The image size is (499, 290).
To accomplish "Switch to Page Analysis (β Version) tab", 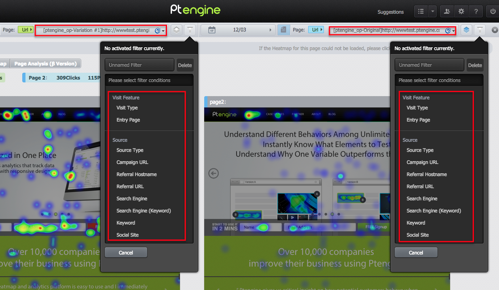I will (x=45, y=64).
